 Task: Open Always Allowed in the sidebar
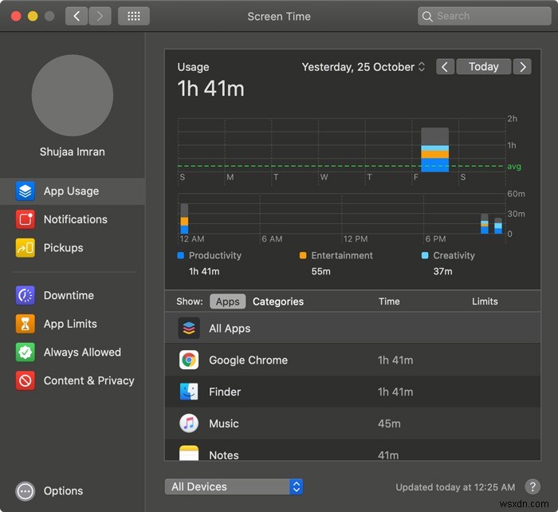pyautogui.click(x=73, y=352)
